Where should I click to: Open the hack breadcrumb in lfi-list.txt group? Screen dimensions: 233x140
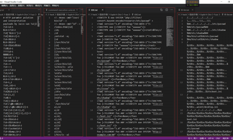coord(185,15)
